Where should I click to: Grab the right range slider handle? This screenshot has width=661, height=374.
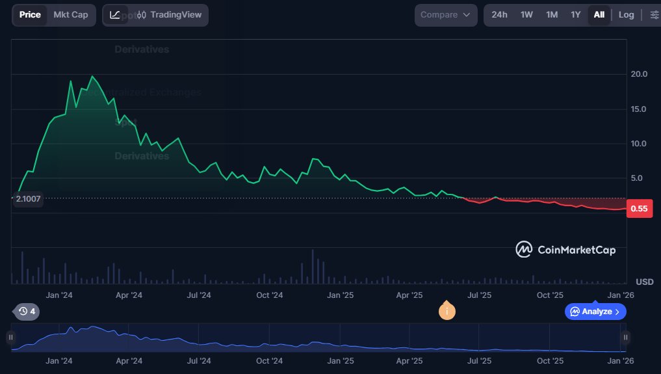[x=625, y=337]
